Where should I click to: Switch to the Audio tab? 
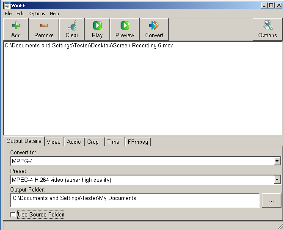[x=74, y=142]
